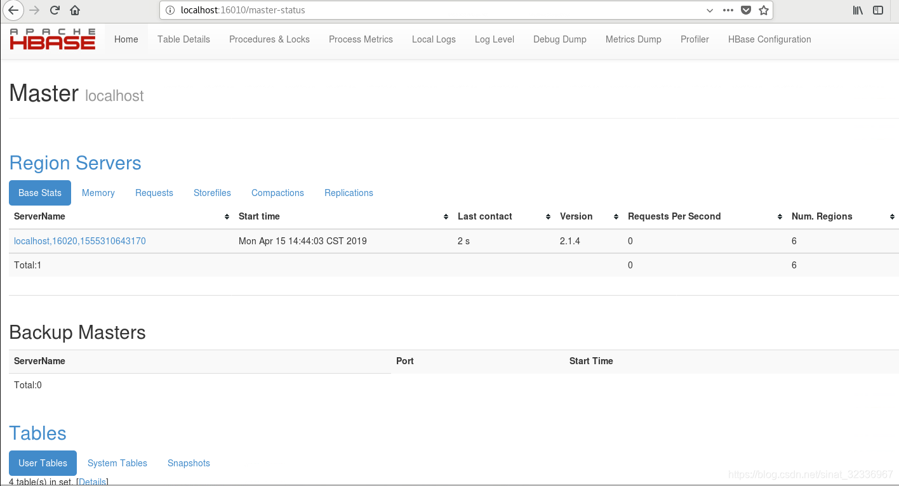Screen dimensions: 899x486
Task: Click the Region Servers heading link
Action: point(75,163)
